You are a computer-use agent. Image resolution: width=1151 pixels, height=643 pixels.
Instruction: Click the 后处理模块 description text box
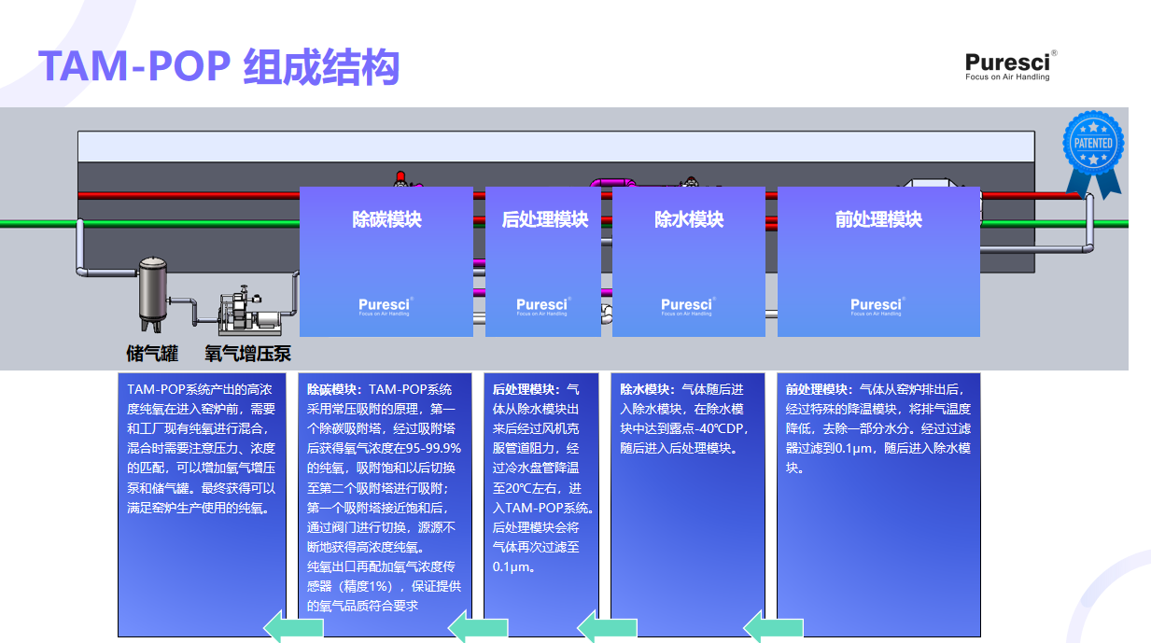pos(541,505)
